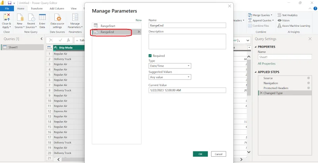Click the Description text box
Viewport: 318px width, 163px height.
coord(187,42)
